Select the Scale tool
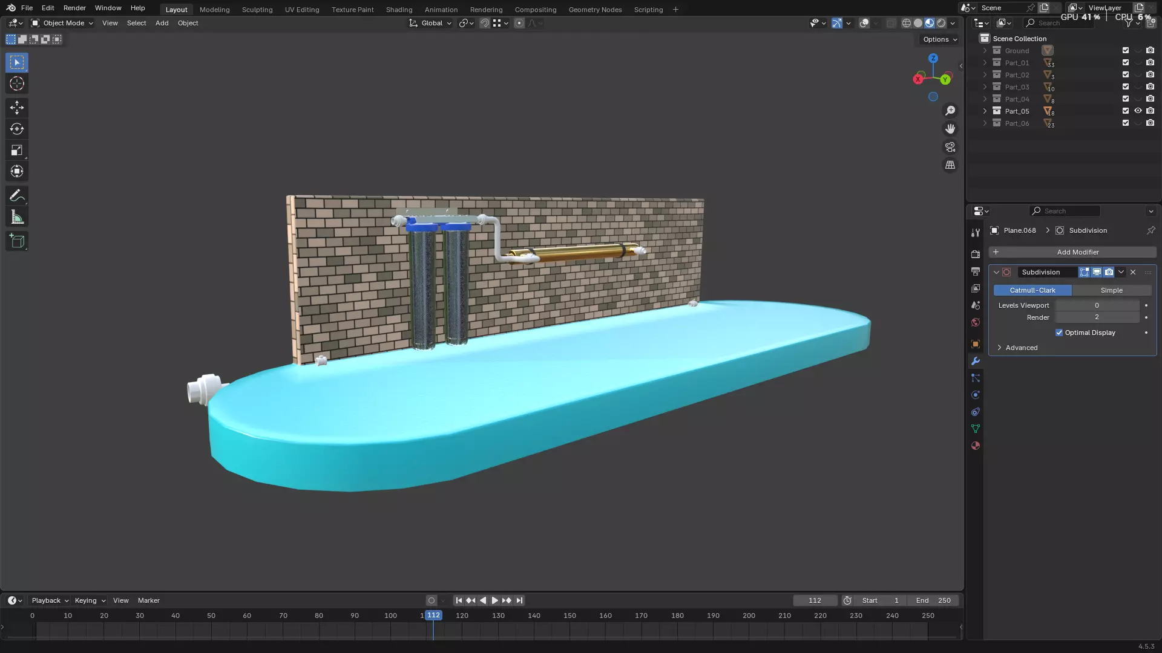1162x653 pixels. 17,150
